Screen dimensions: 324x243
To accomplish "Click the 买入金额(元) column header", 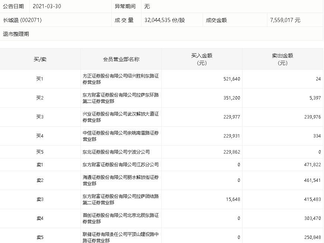I will 202,59.
